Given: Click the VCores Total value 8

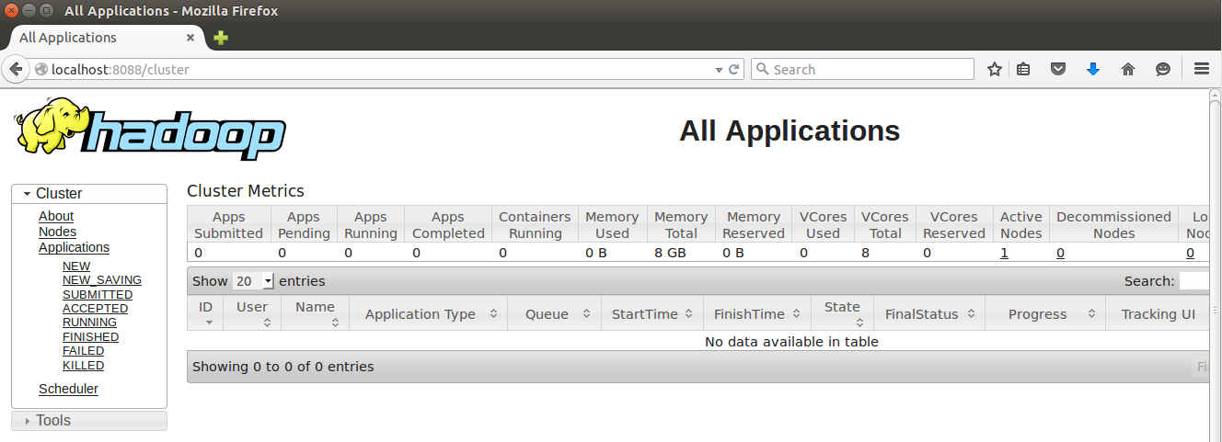Looking at the screenshot, I should 865,253.
